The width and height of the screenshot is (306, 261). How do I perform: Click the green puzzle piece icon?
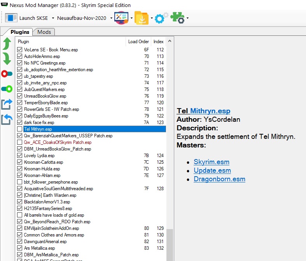(x=178, y=18)
